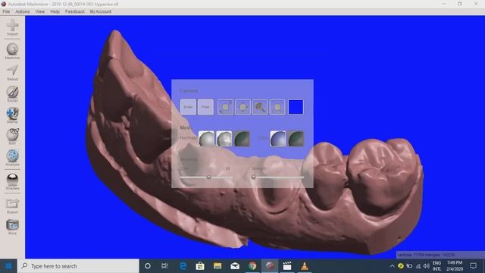Open the Shaders sphere icon
This screenshot has height=273, width=485.
pos(12,181)
